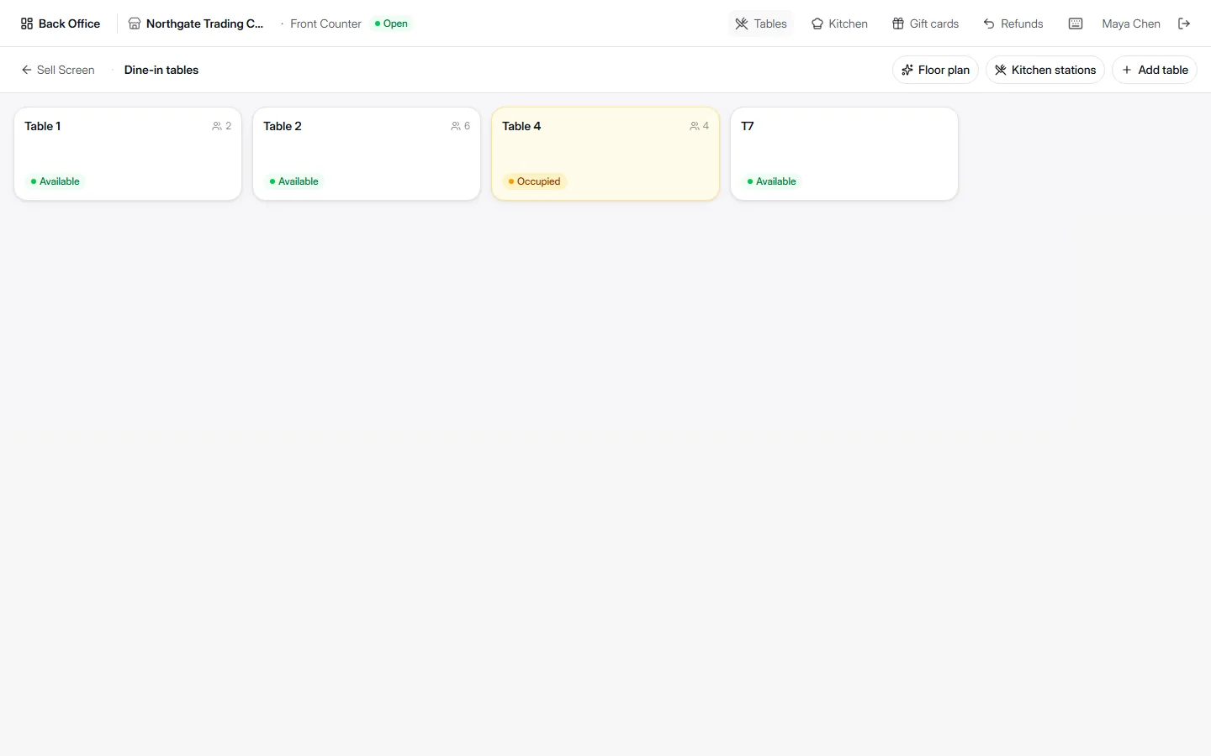Click the back arrow beside Sell Screen

(x=27, y=70)
